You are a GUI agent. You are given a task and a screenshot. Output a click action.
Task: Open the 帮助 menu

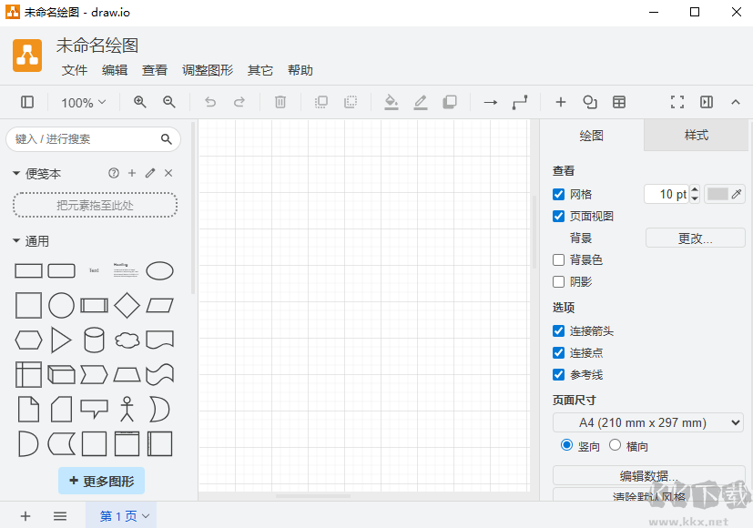(x=300, y=71)
